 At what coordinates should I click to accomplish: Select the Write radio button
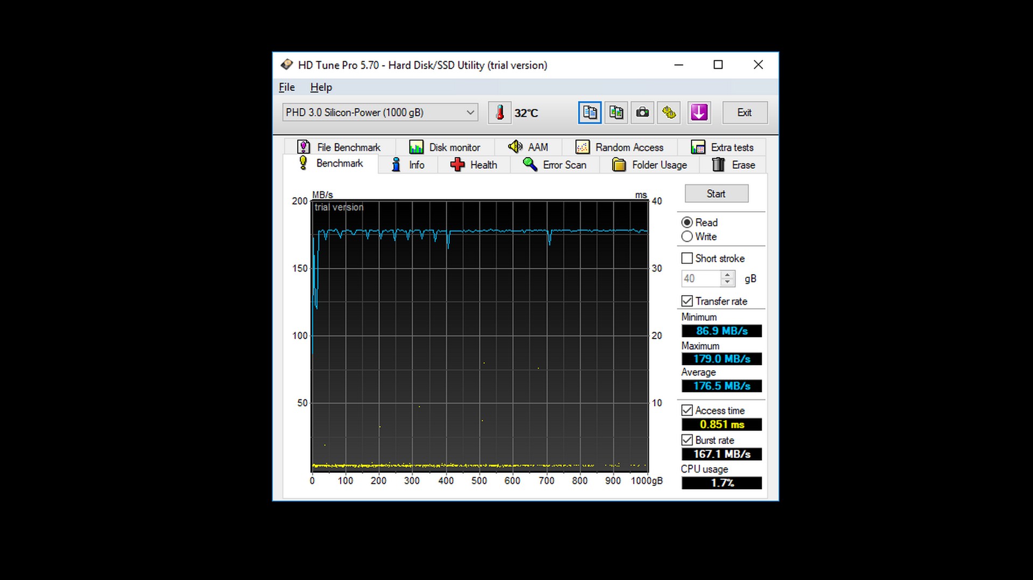point(687,237)
